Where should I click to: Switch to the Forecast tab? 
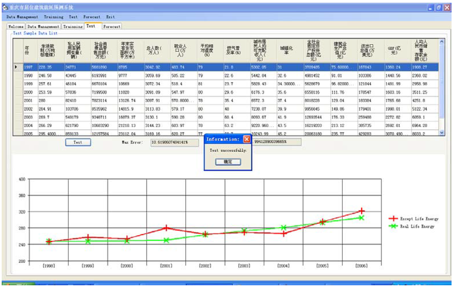click(x=112, y=27)
